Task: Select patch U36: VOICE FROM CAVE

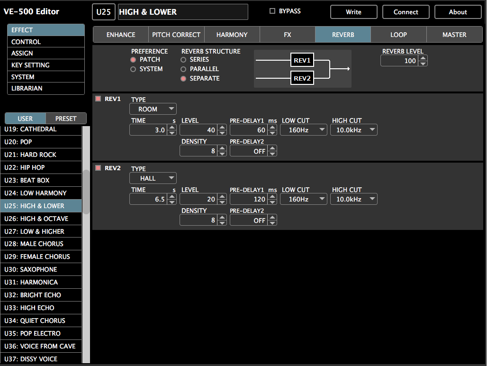Action: [41, 346]
